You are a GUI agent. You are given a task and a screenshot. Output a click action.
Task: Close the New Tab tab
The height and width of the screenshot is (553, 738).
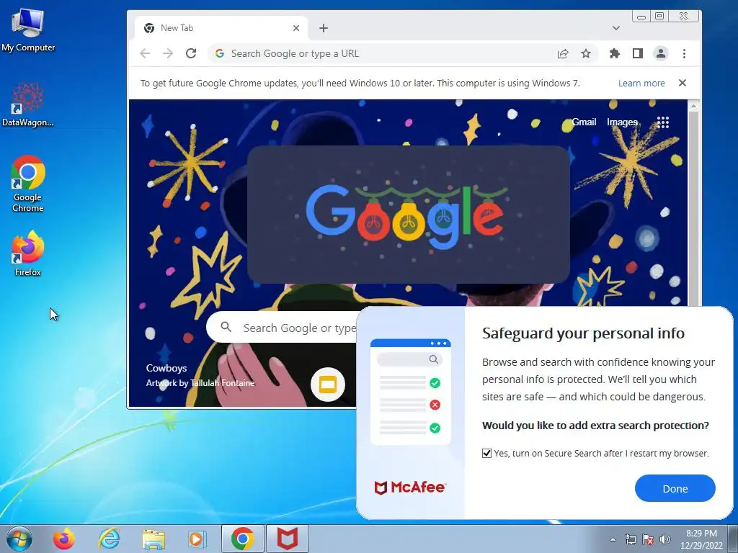[x=296, y=28]
